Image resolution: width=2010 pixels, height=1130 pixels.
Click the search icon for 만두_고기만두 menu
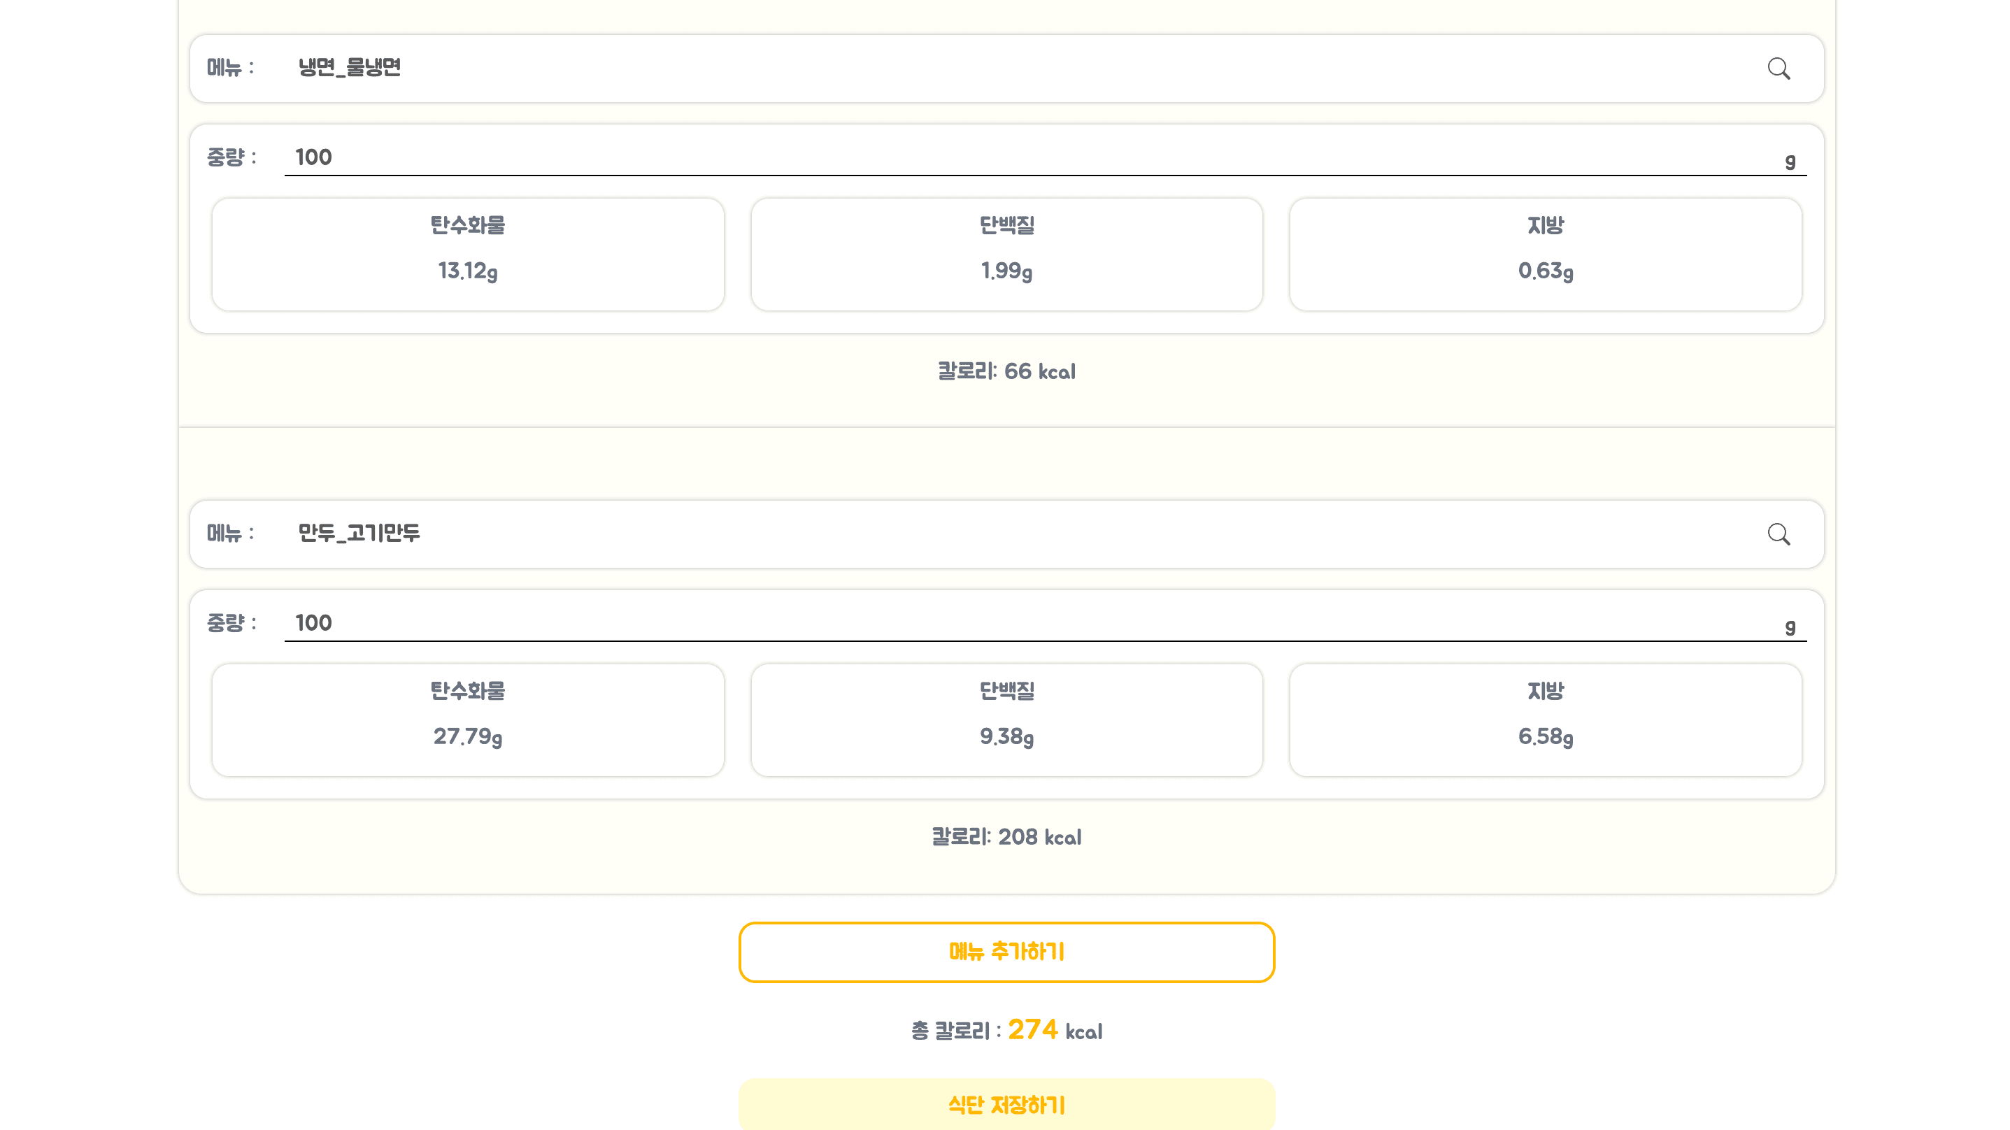click(x=1779, y=534)
